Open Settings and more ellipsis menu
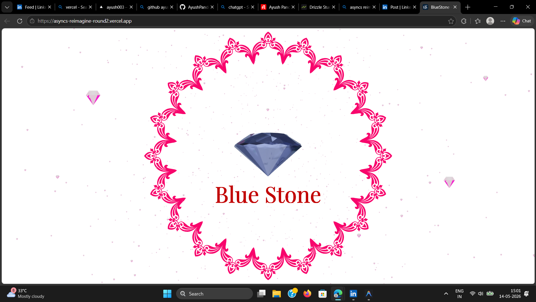Screen dimensions: 536x302 pyautogui.click(x=503, y=21)
